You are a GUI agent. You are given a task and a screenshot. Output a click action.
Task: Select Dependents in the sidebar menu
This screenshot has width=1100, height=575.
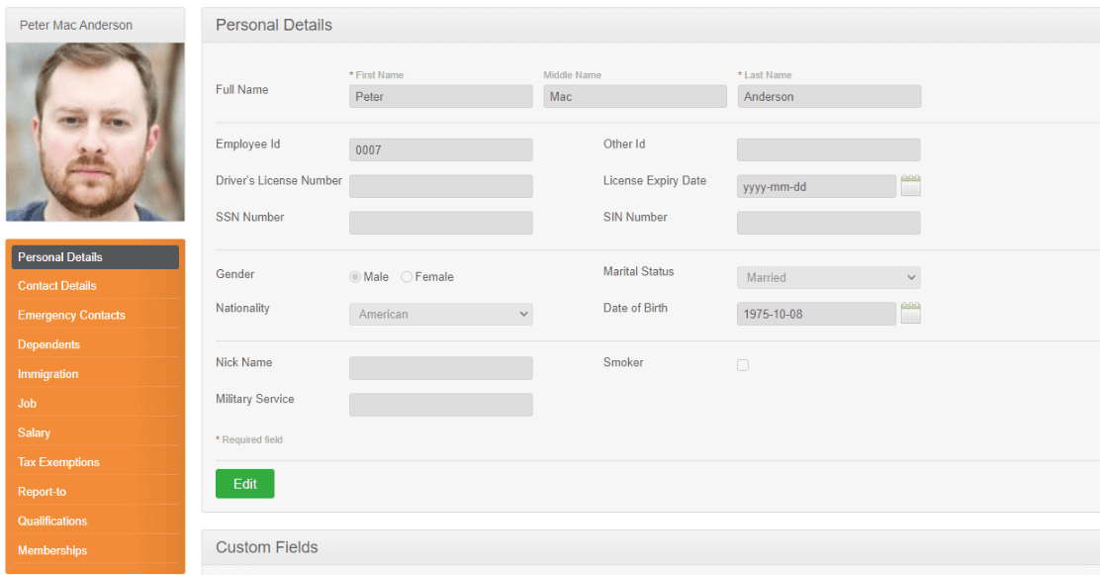click(x=49, y=344)
